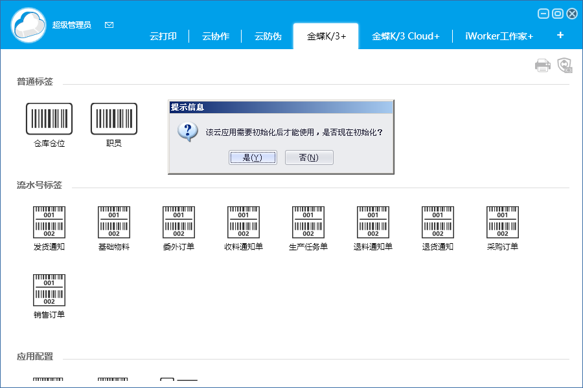Maximize the application window

[557, 14]
